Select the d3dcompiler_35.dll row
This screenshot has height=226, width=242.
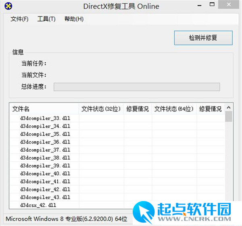click(x=117, y=134)
